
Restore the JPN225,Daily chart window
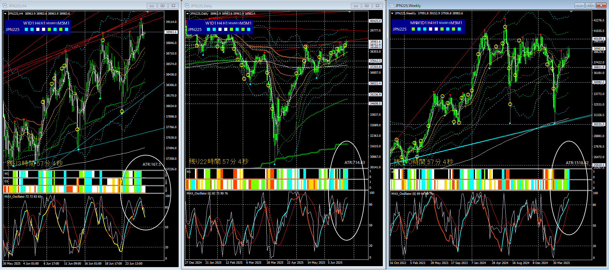(367, 6)
